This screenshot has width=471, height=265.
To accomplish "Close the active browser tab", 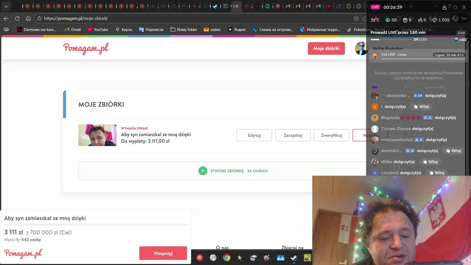I will point(237,6).
